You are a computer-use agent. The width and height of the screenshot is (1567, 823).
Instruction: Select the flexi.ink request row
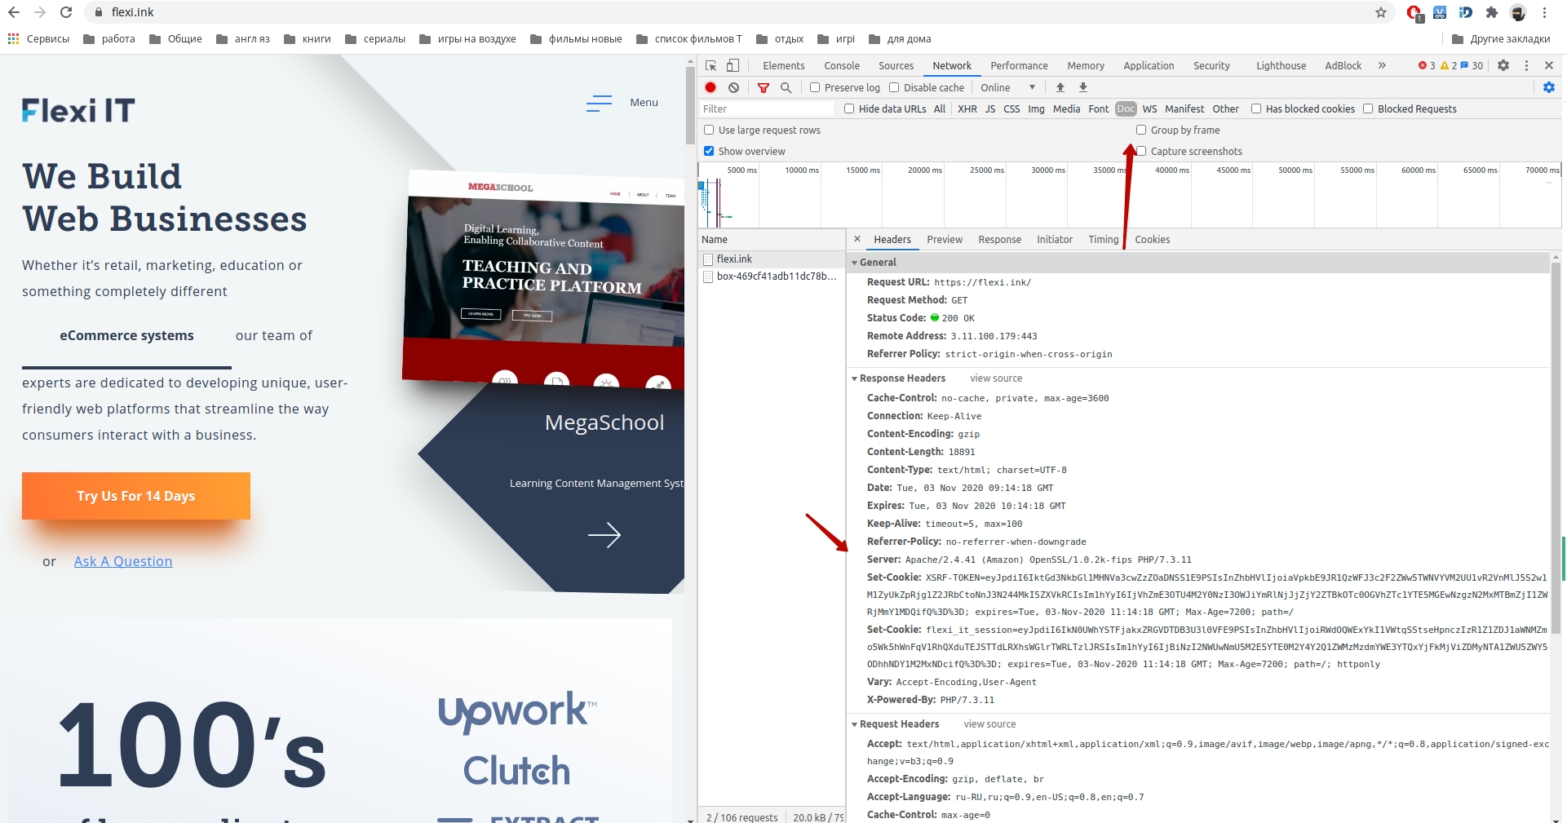772,259
